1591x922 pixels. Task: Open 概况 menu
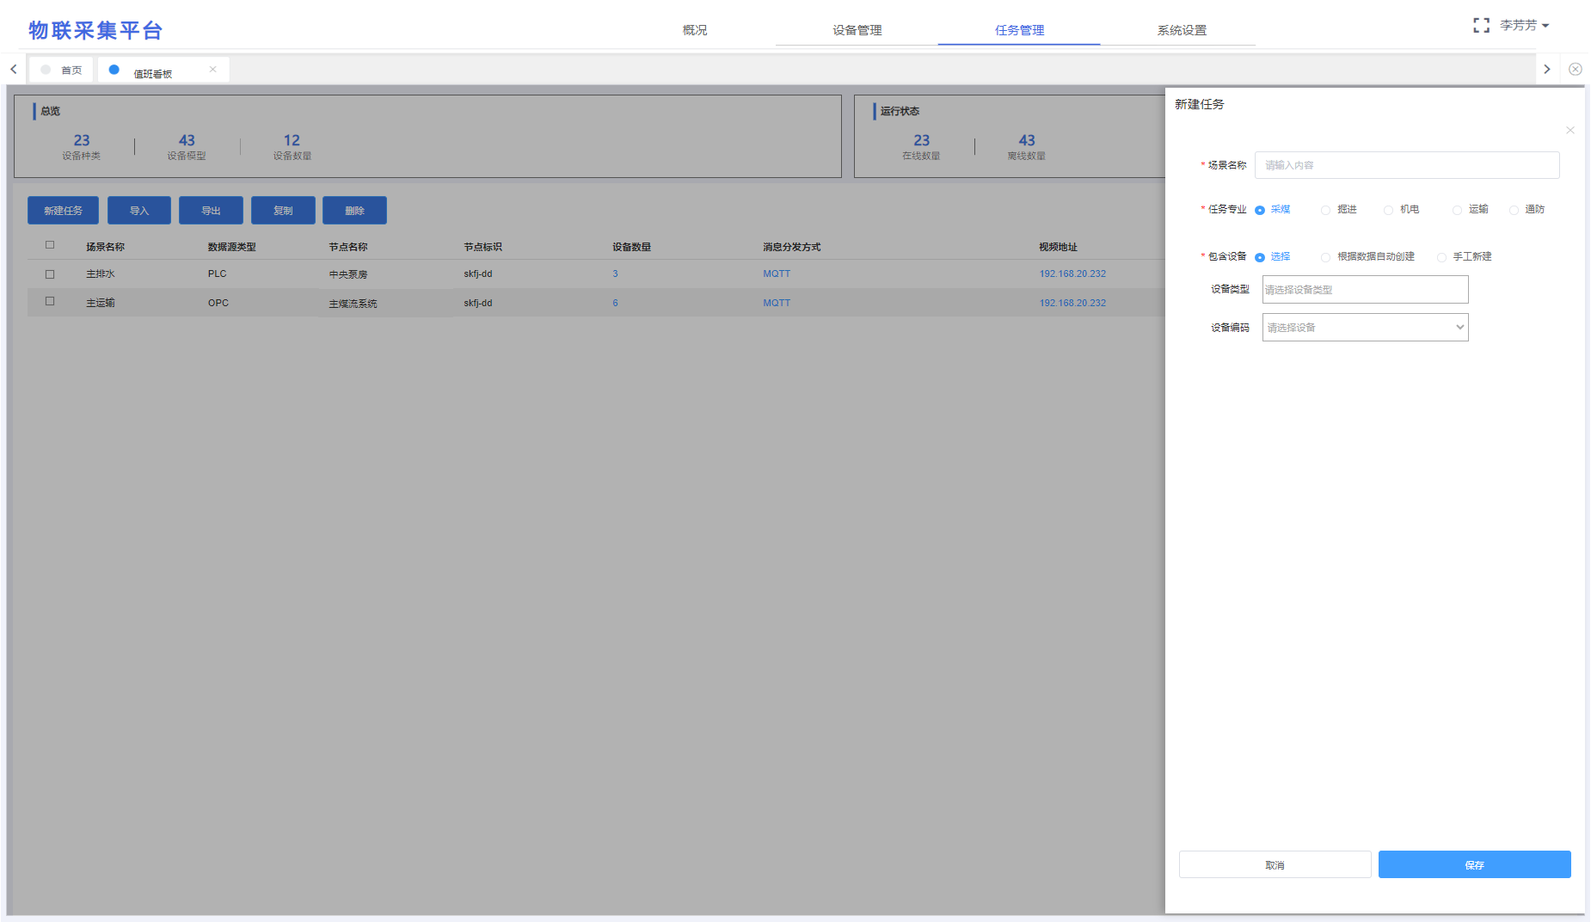coord(695,30)
